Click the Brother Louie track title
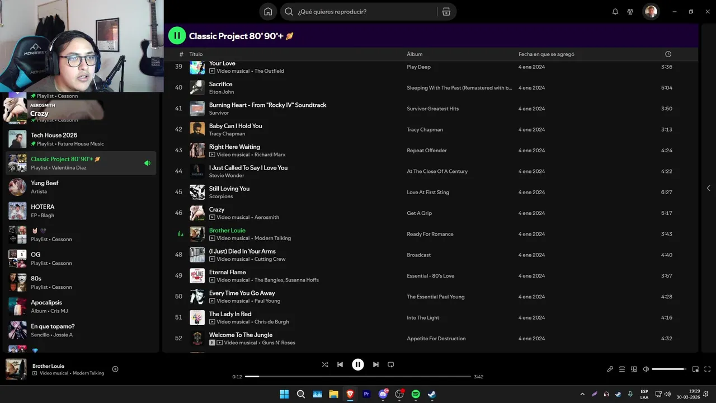Screen dimensions: 716x403 227,230
